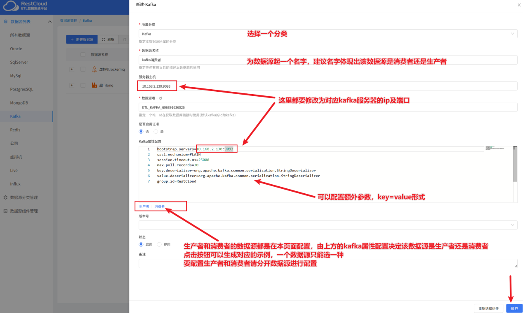Image resolution: width=523 pixels, height=313 pixels.
Task: Open MongoDB data sources
Action: (19, 103)
